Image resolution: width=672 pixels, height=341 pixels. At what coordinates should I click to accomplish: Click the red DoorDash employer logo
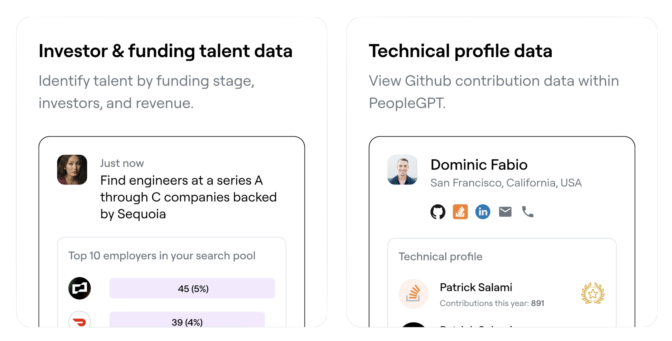(79, 319)
